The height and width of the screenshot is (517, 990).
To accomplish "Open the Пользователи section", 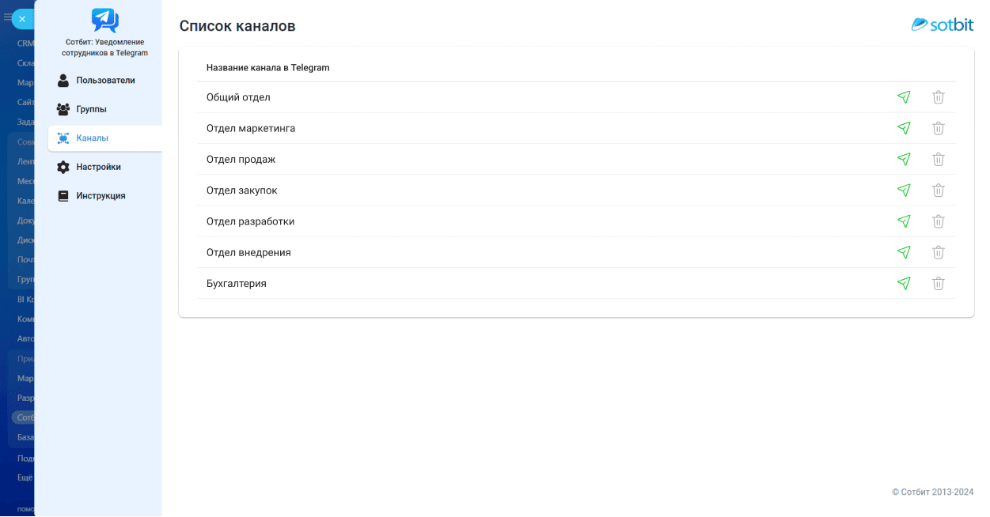I will [104, 81].
